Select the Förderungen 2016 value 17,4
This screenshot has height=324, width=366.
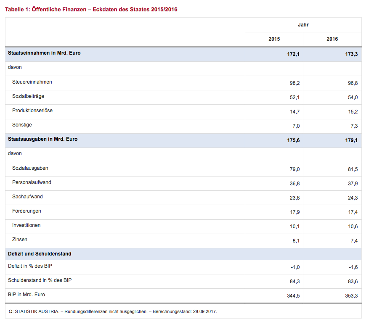(353, 212)
